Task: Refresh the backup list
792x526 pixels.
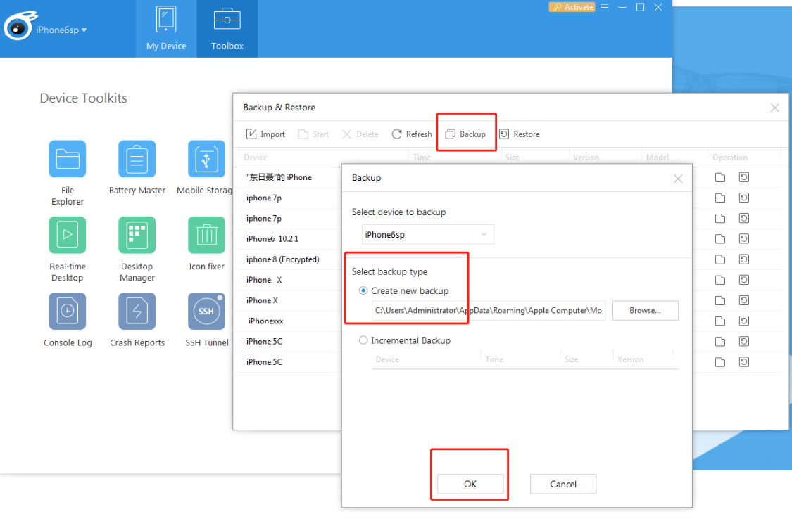Action: tap(412, 134)
